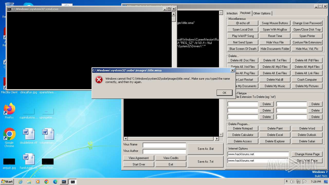This screenshot has height=185, width=329.
Task: Click Delete All .Txt Files button
Action: coord(275,60)
